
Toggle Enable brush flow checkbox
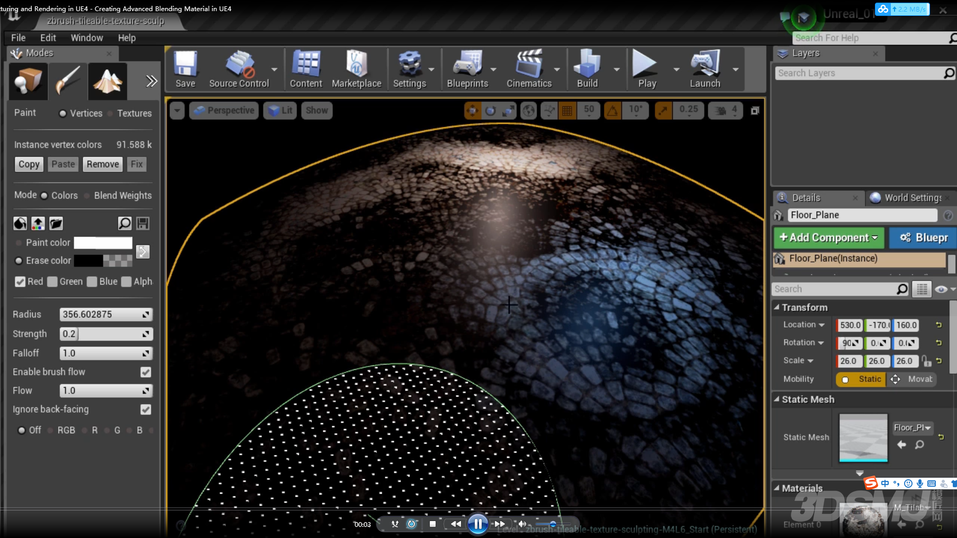tap(146, 372)
